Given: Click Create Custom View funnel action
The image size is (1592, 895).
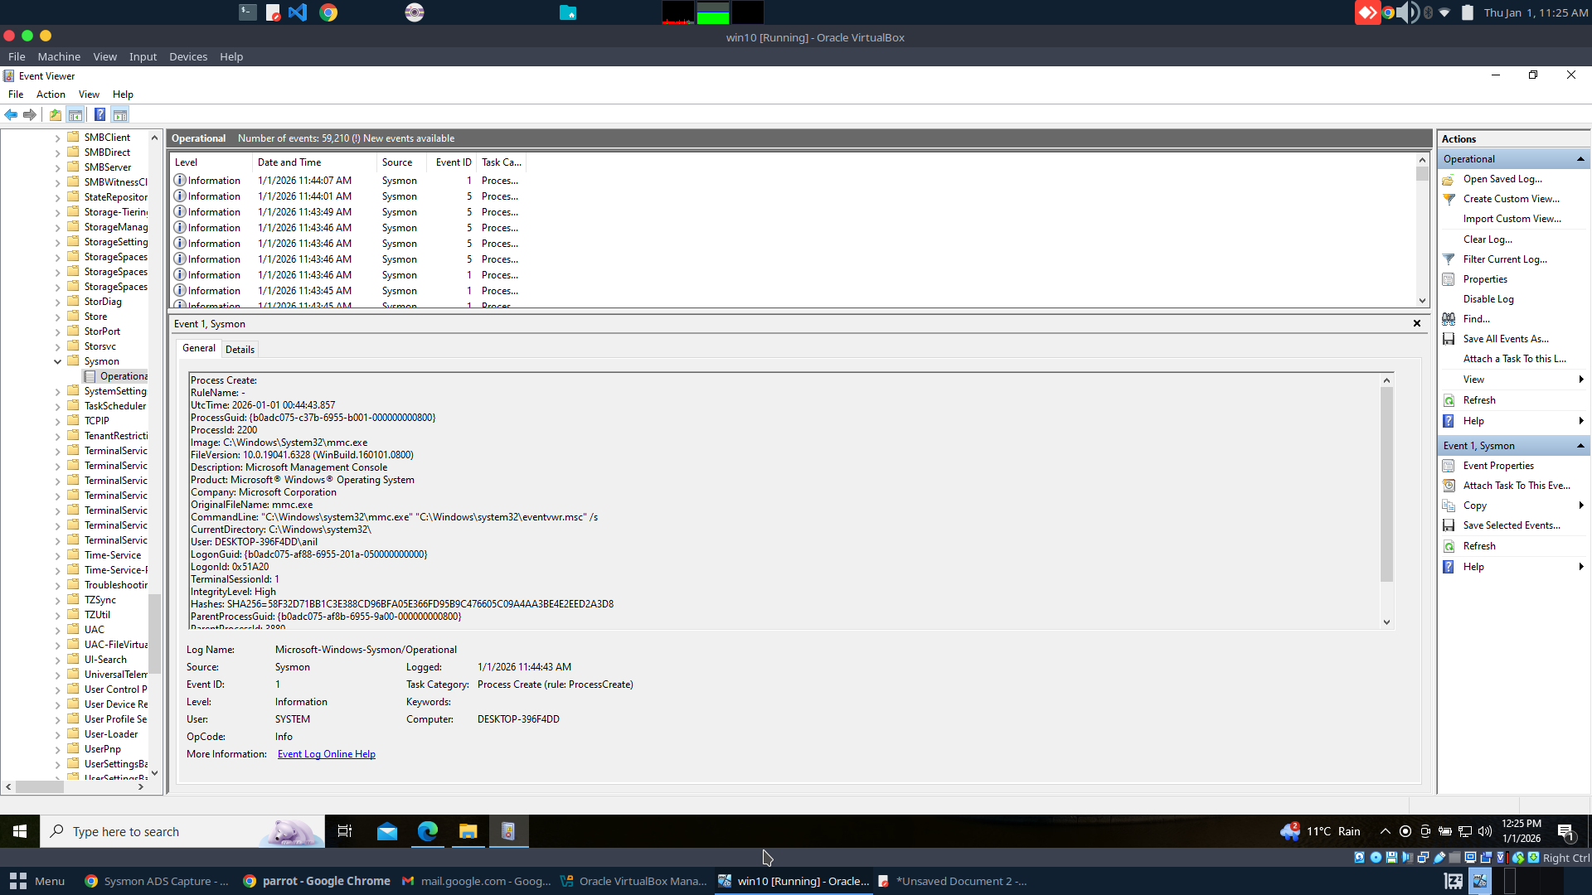Looking at the screenshot, I should click(1511, 199).
